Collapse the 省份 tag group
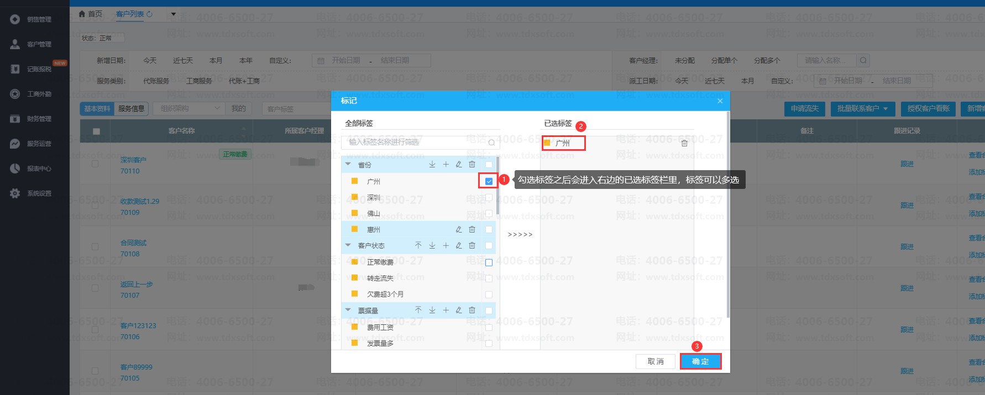The height and width of the screenshot is (395, 985). click(x=348, y=165)
